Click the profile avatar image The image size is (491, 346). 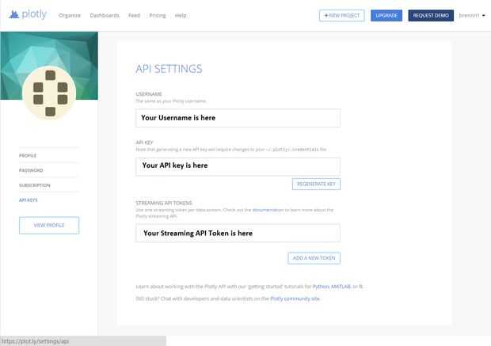(49, 93)
